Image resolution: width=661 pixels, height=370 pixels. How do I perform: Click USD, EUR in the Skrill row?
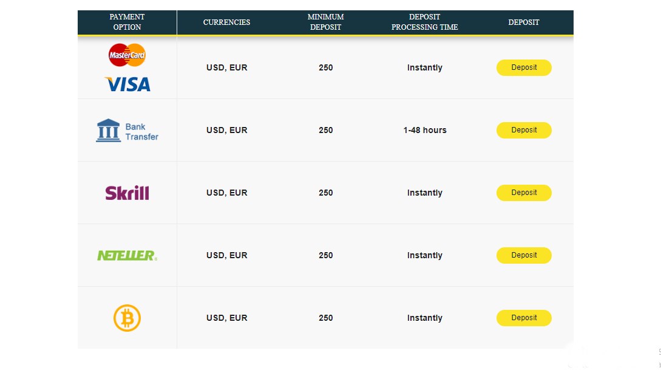coord(226,193)
